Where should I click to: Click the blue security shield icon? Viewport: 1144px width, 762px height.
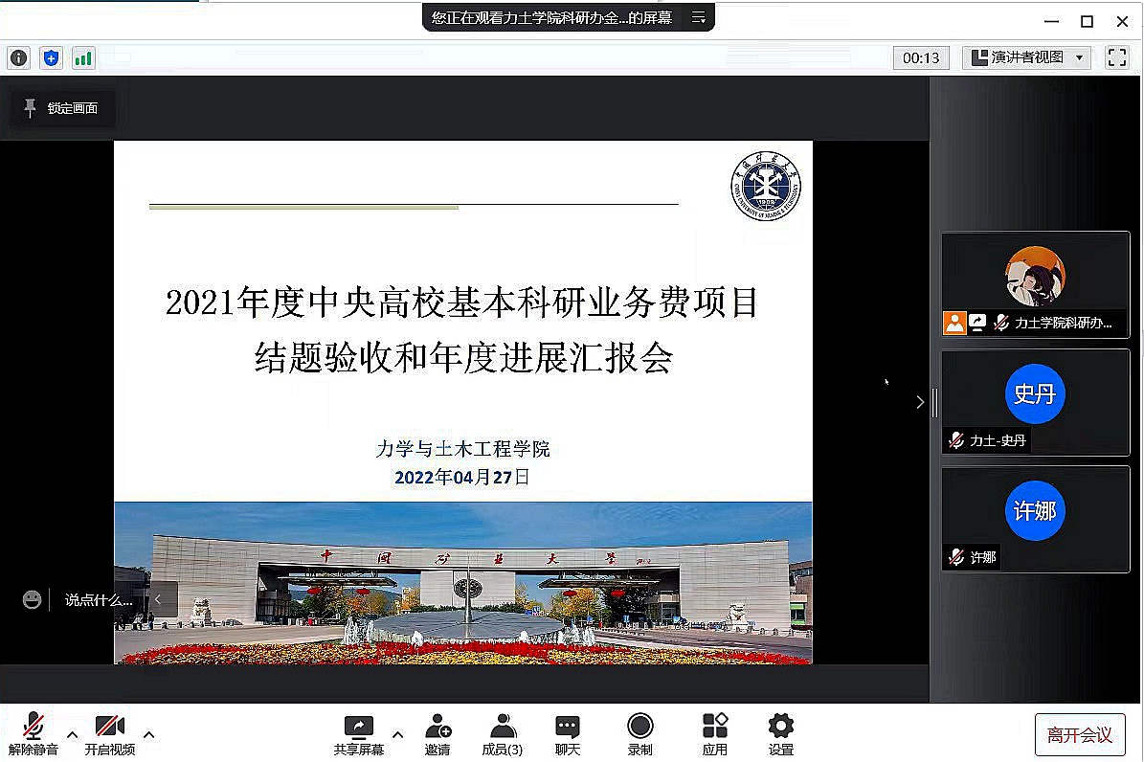click(x=52, y=58)
